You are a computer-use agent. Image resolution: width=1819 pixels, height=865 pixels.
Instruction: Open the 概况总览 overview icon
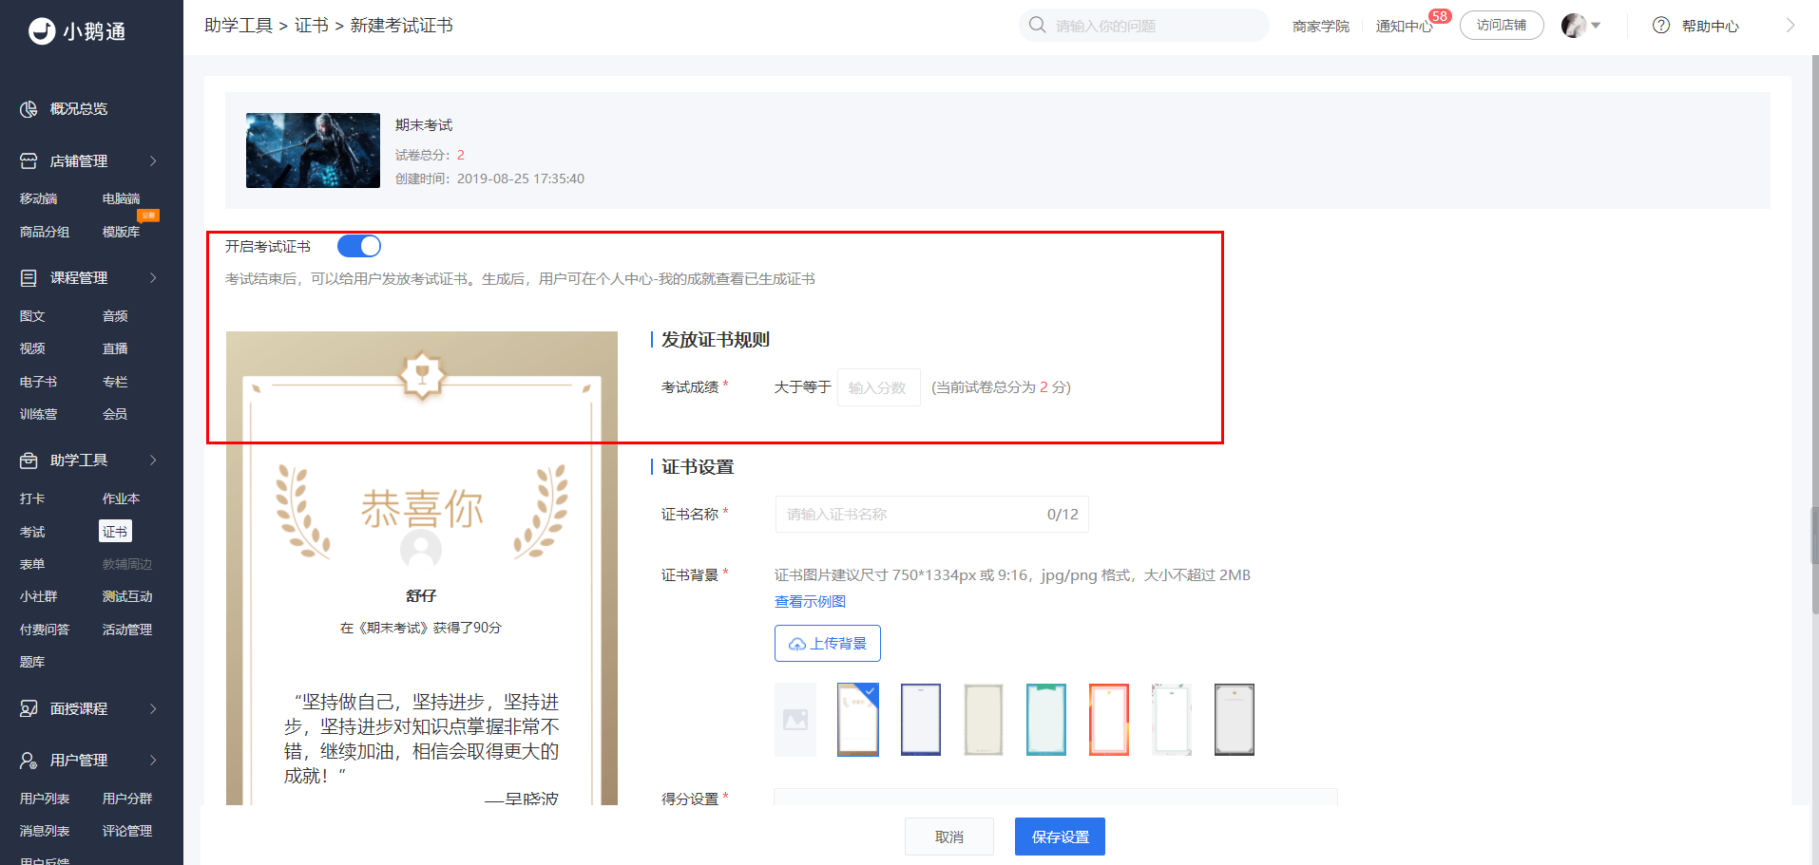(x=29, y=109)
